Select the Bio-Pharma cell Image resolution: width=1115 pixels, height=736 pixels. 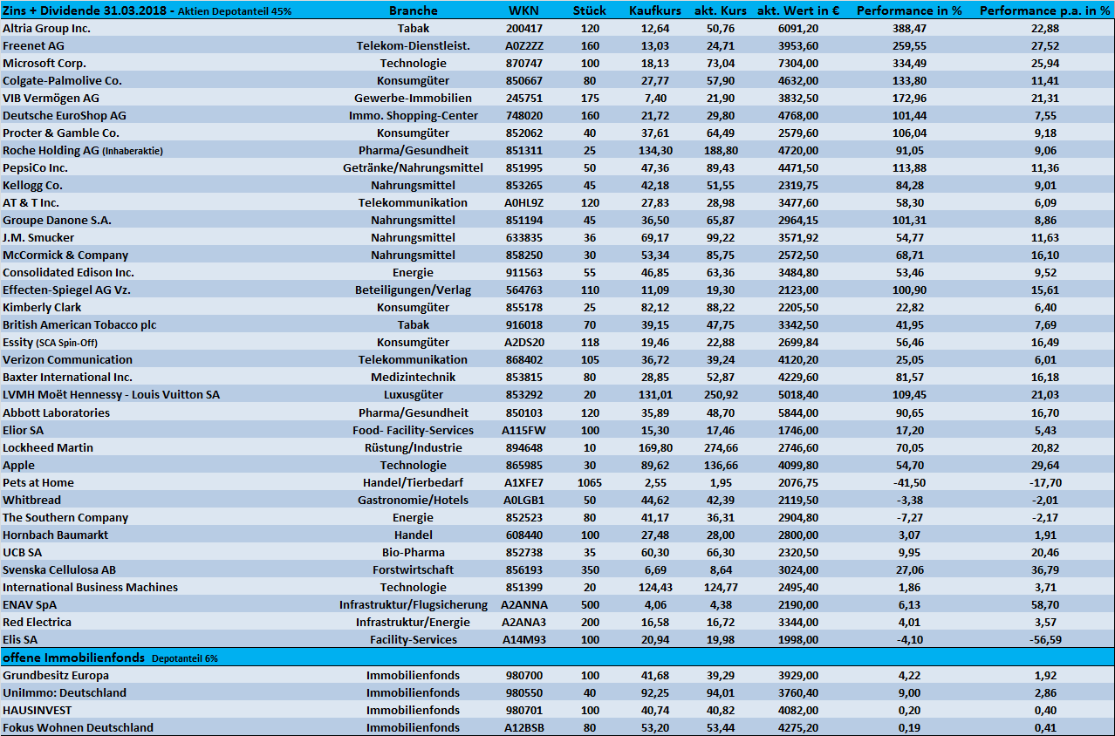pyautogui.click(x=413, y=552)
